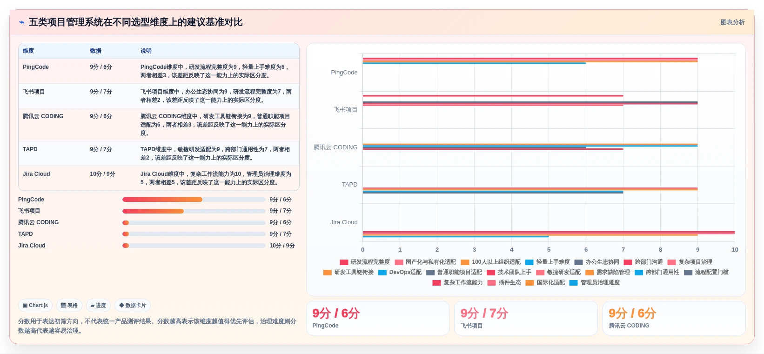Viewport: 764px width, 354px height.
Task: Hide 插件生态 dataset in legend
Action: [504, 283]
